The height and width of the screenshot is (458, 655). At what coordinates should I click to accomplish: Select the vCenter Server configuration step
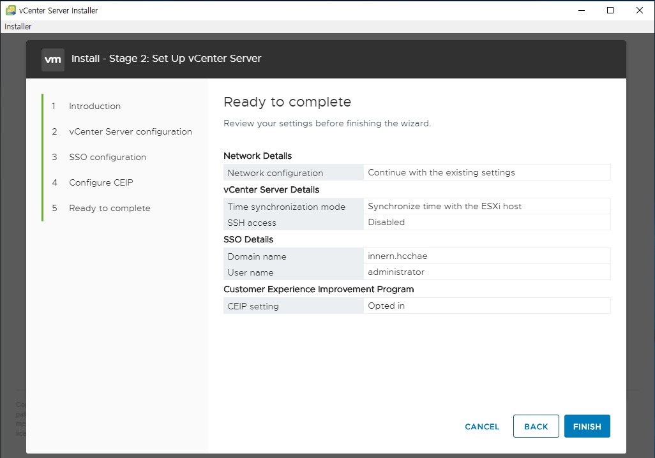point(130,131)
